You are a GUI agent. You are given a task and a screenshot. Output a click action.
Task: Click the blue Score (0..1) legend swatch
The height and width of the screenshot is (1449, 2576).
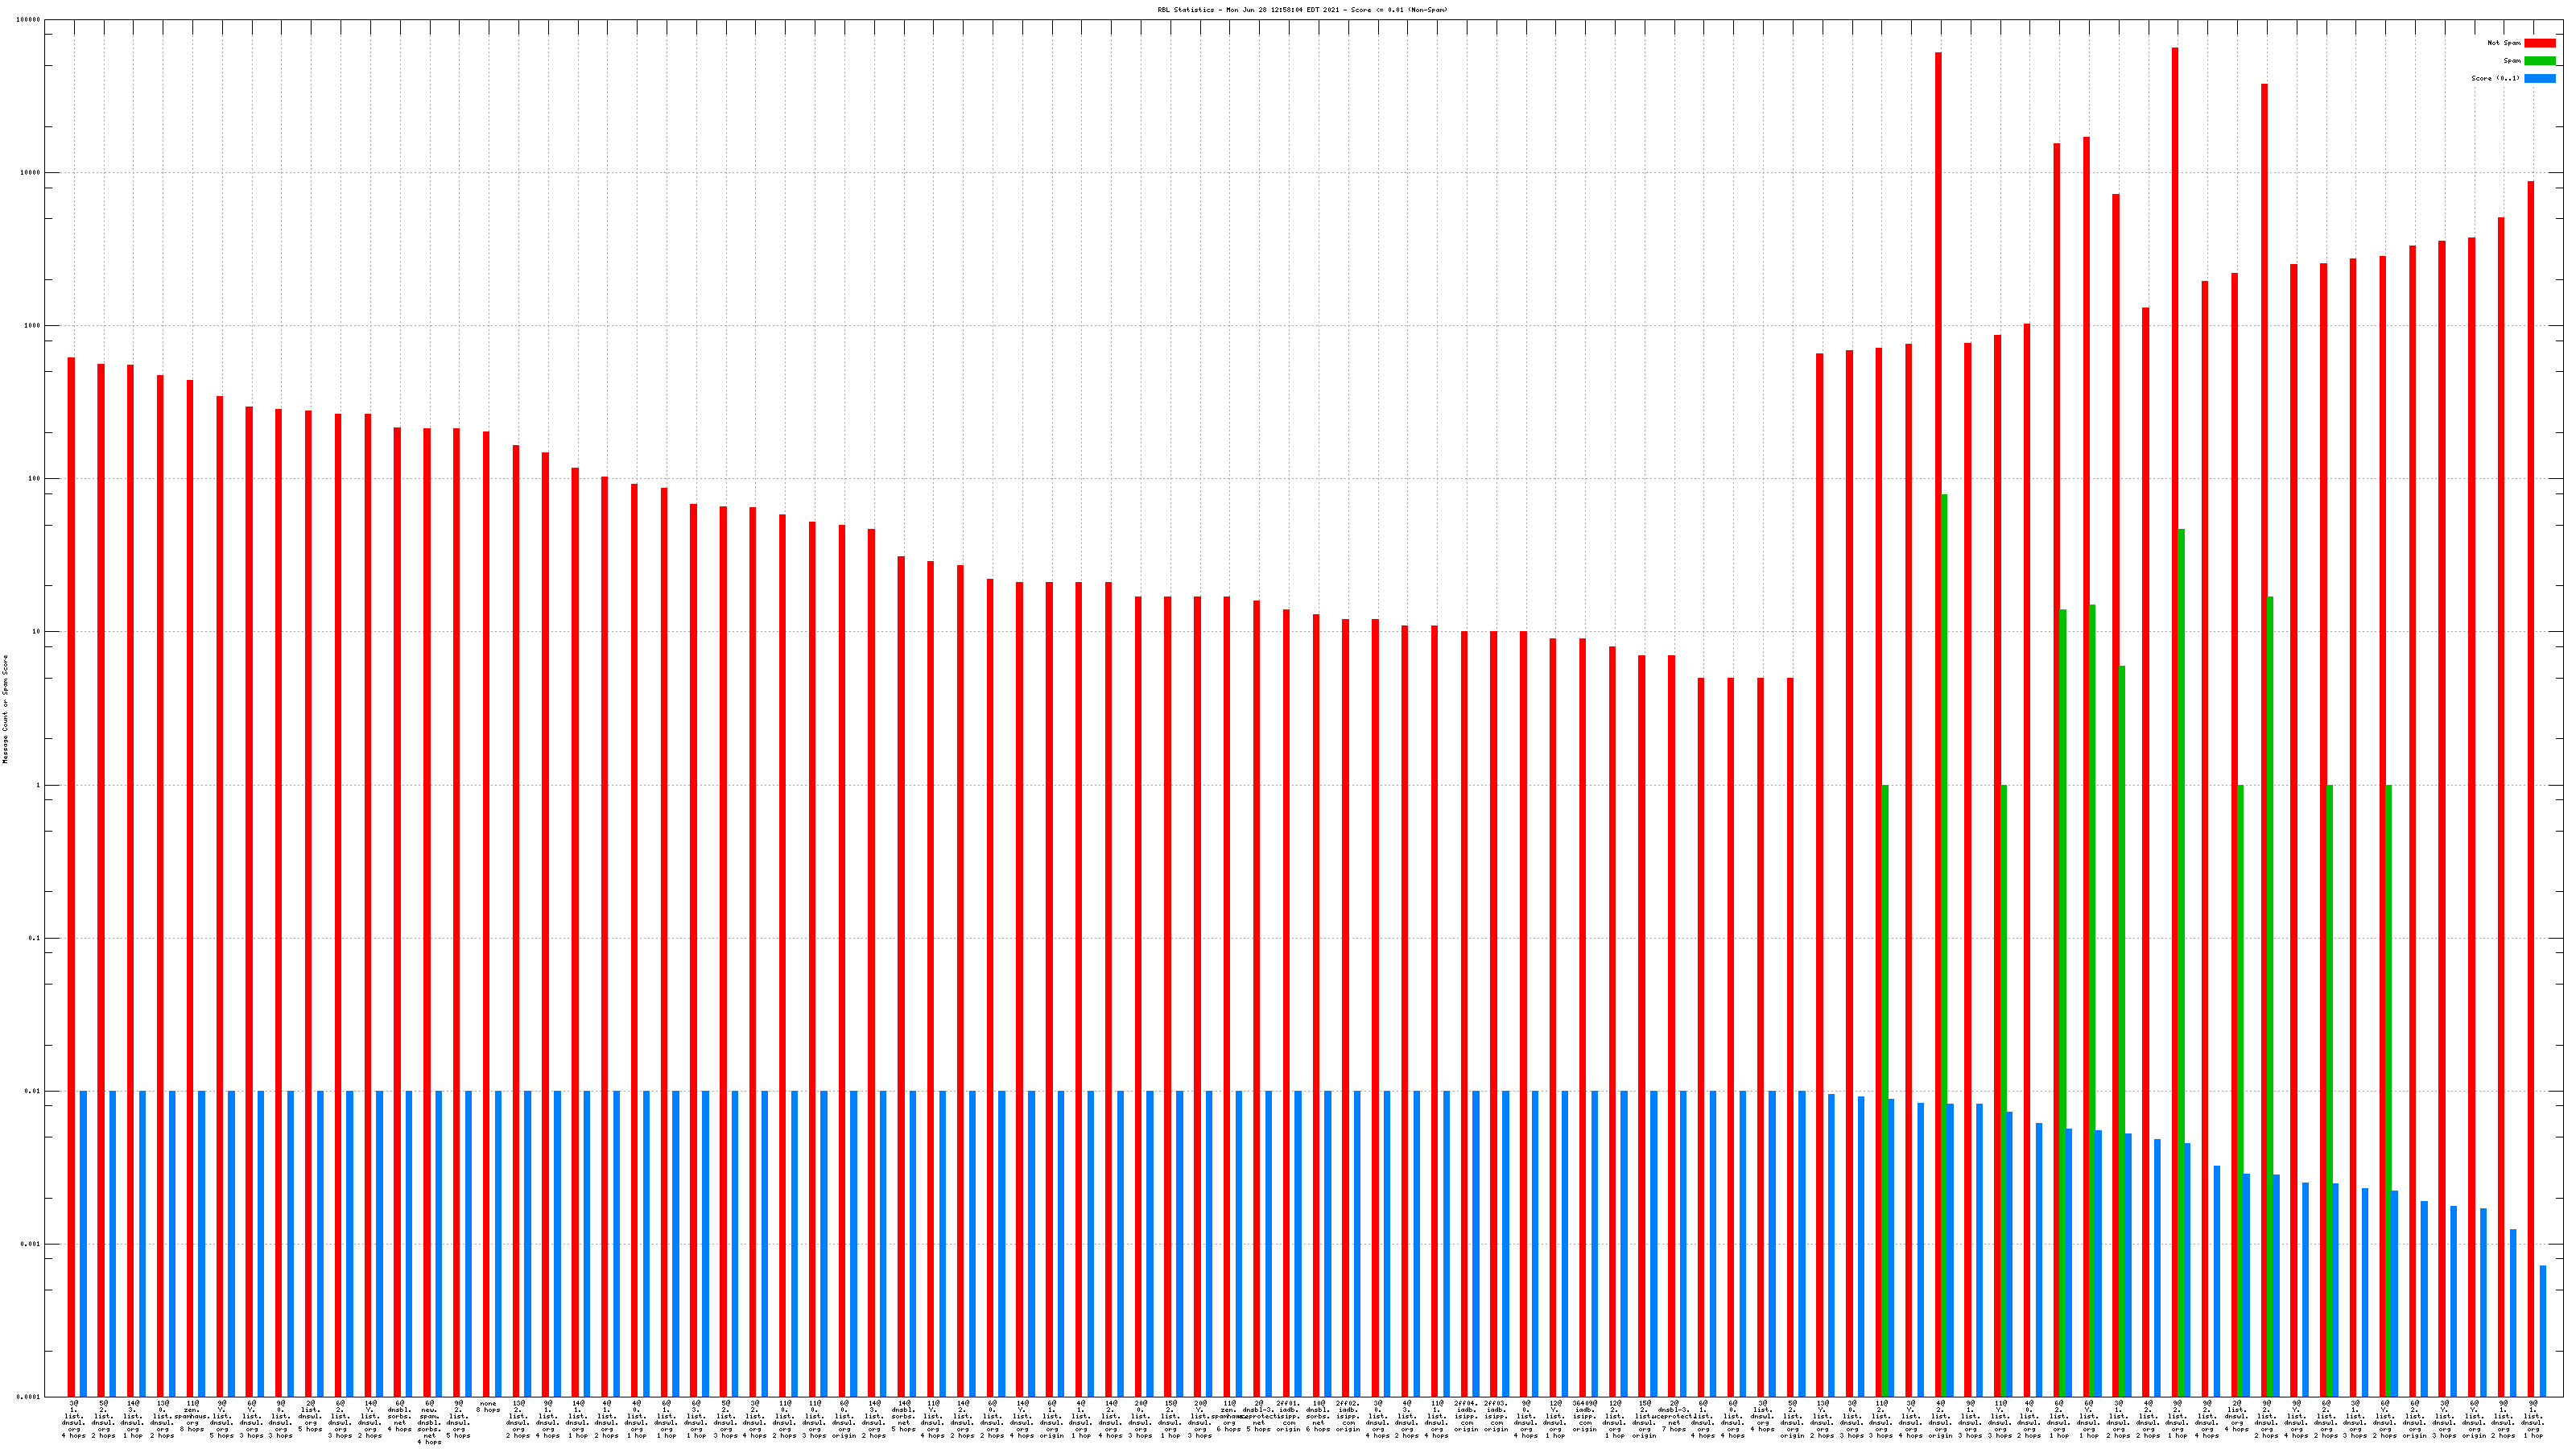coord(2539,78)
